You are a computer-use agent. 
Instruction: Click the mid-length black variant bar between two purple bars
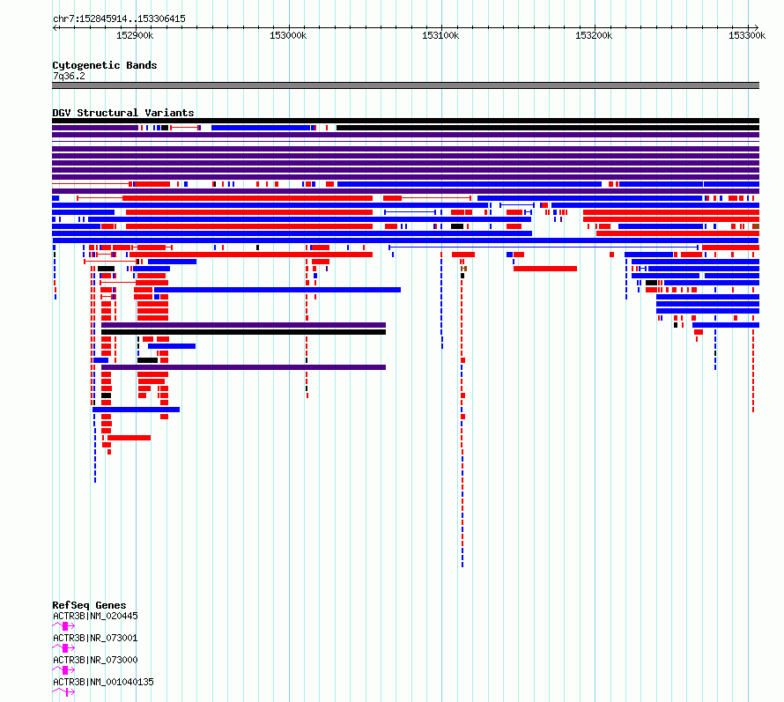click(243, 332)
